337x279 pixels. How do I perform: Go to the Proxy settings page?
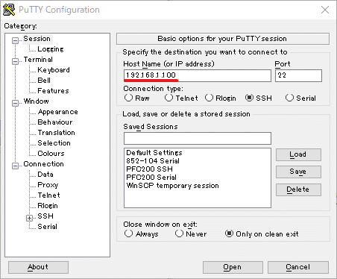[x=48, y=185]
